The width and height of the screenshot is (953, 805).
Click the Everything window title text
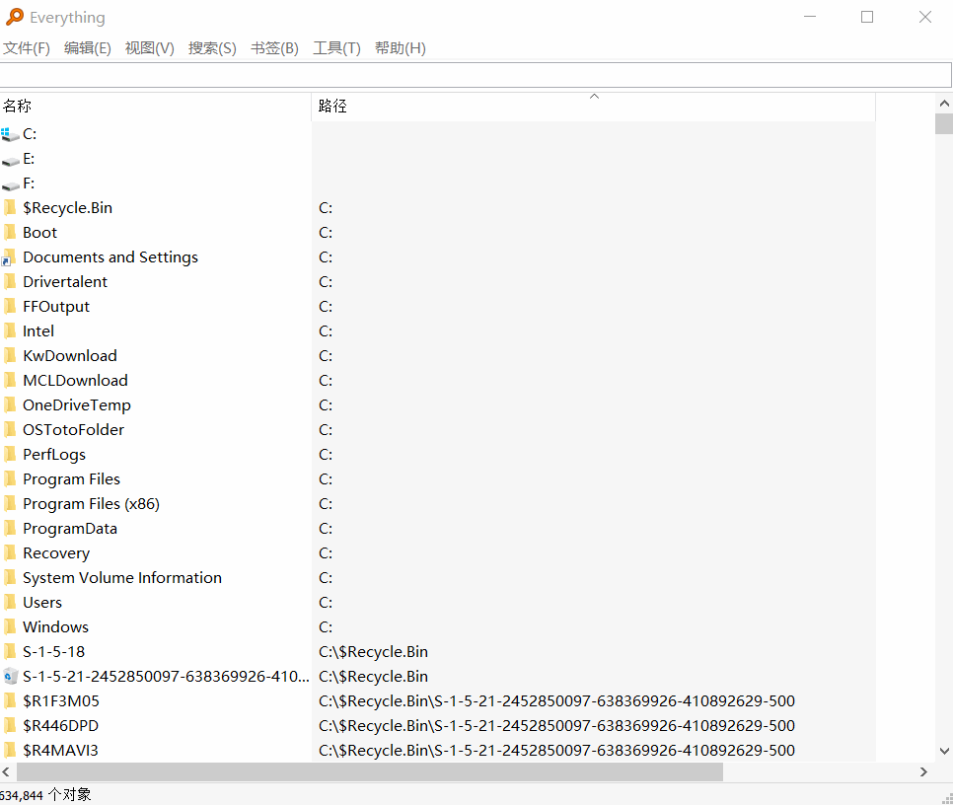point(67,18)
